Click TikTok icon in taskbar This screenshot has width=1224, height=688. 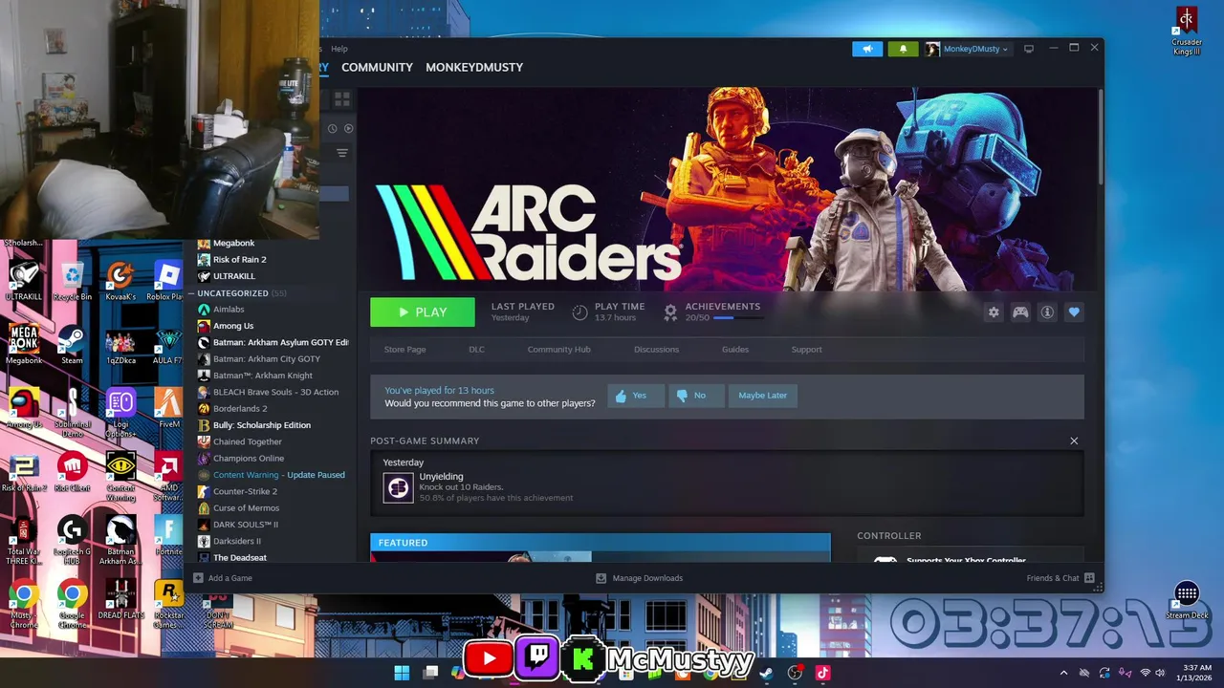(822, 673)
